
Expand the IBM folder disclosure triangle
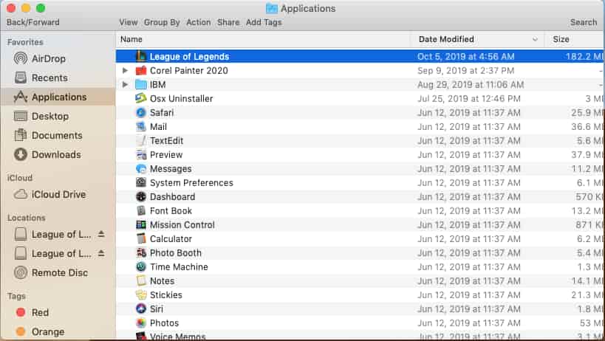pos(125,84)
